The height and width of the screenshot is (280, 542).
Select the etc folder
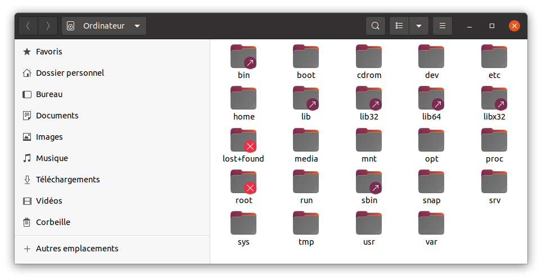tap(494, 57)
